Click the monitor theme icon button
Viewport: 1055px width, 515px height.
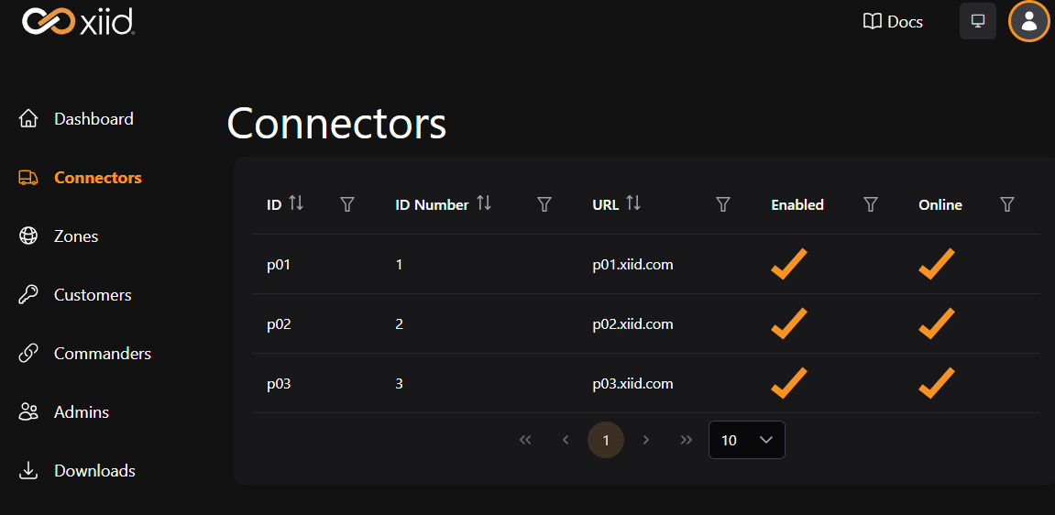[x=977, y=21]
